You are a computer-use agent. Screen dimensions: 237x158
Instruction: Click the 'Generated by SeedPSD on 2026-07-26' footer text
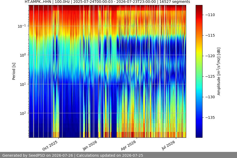coord(38,155)
